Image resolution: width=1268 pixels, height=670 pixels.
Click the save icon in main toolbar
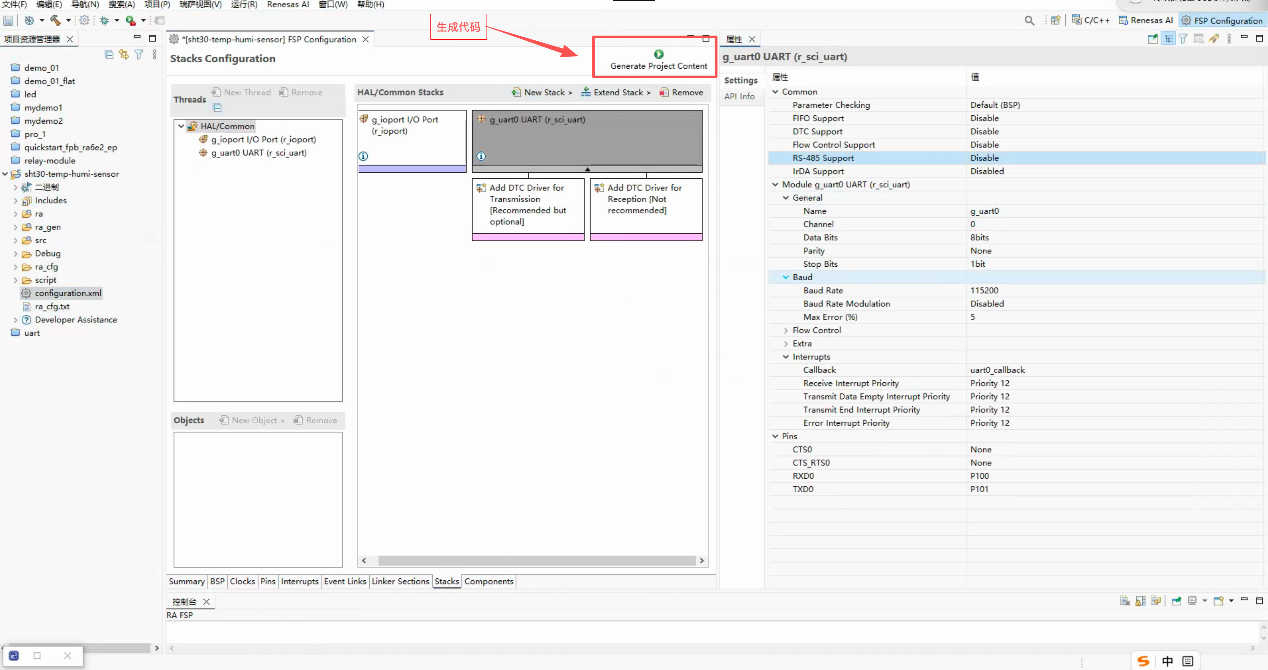(x=8, y=20)
